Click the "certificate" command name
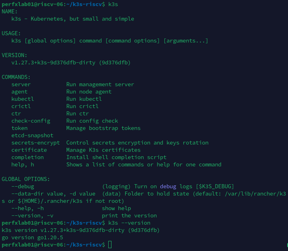This screenshot has height=251, width=288. click(x=29, y=150)
